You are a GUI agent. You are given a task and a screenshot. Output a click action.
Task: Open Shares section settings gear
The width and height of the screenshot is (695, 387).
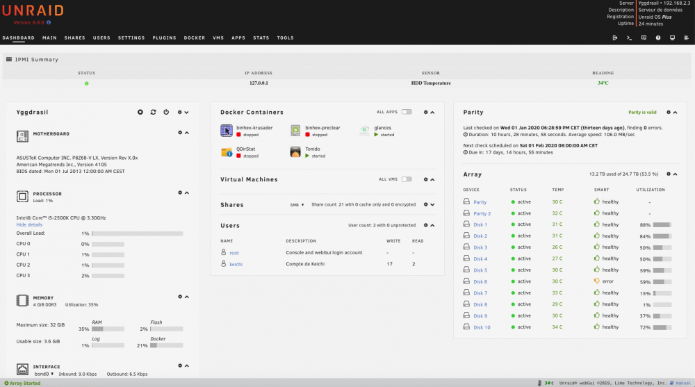(x=426, y=204)
